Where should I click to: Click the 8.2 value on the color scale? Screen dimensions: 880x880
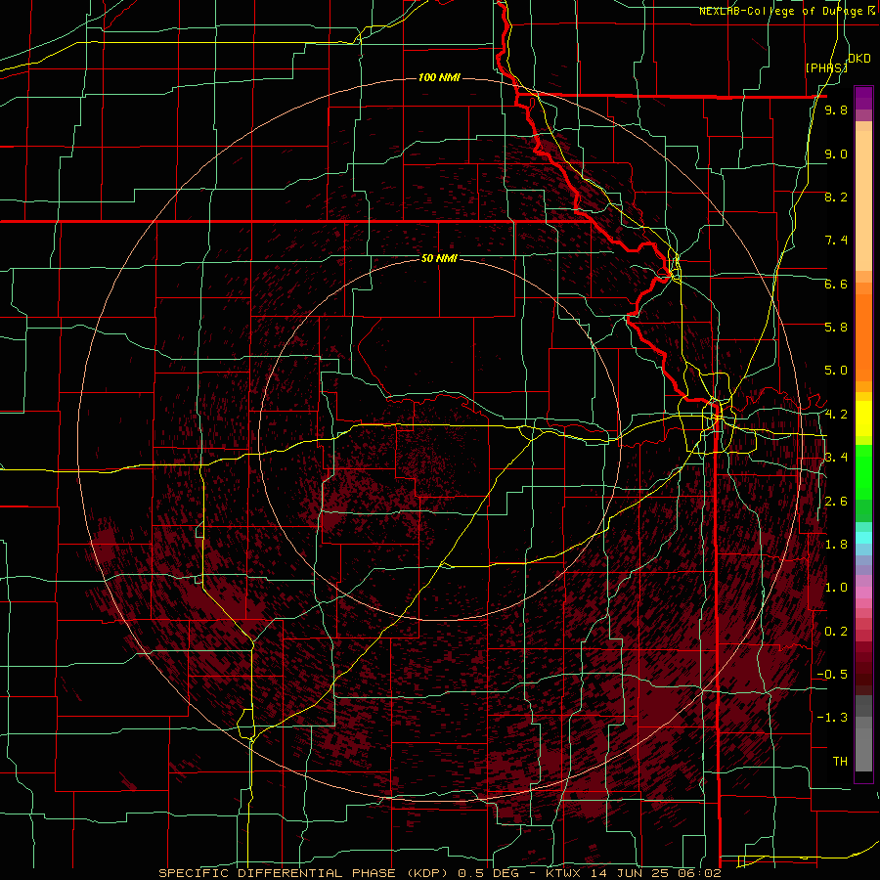point(836,197)
